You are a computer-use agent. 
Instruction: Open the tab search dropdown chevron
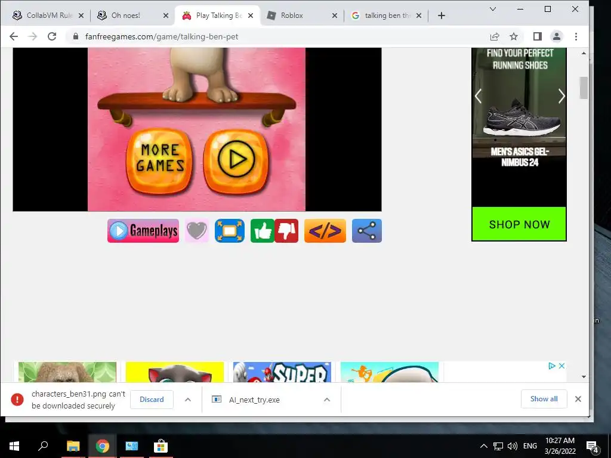(492, 9)
